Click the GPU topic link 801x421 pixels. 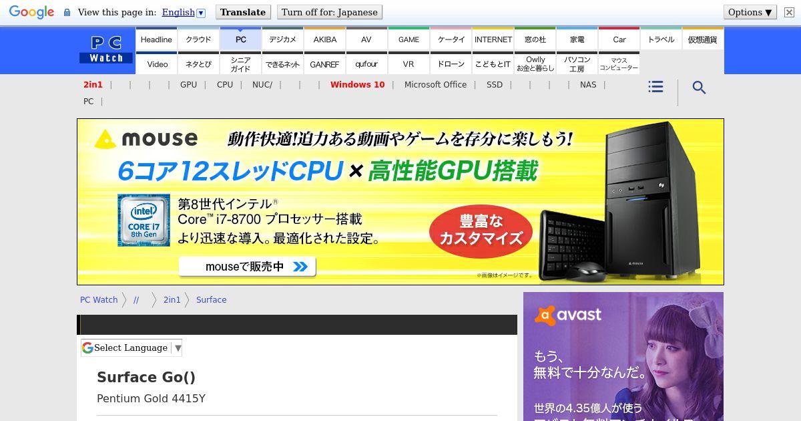(188, 84)
